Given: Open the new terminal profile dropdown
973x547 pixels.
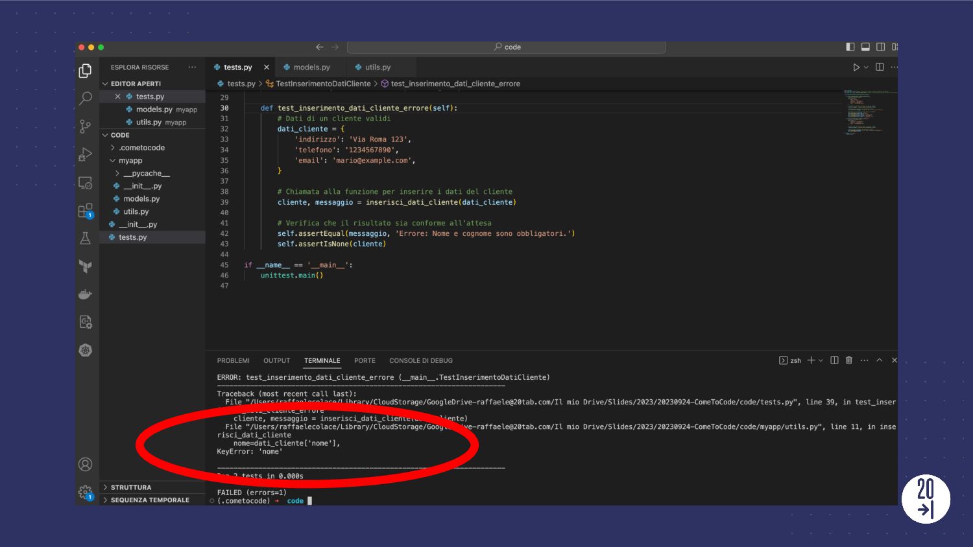Looking at the screenshot, I should pos(821,360).
